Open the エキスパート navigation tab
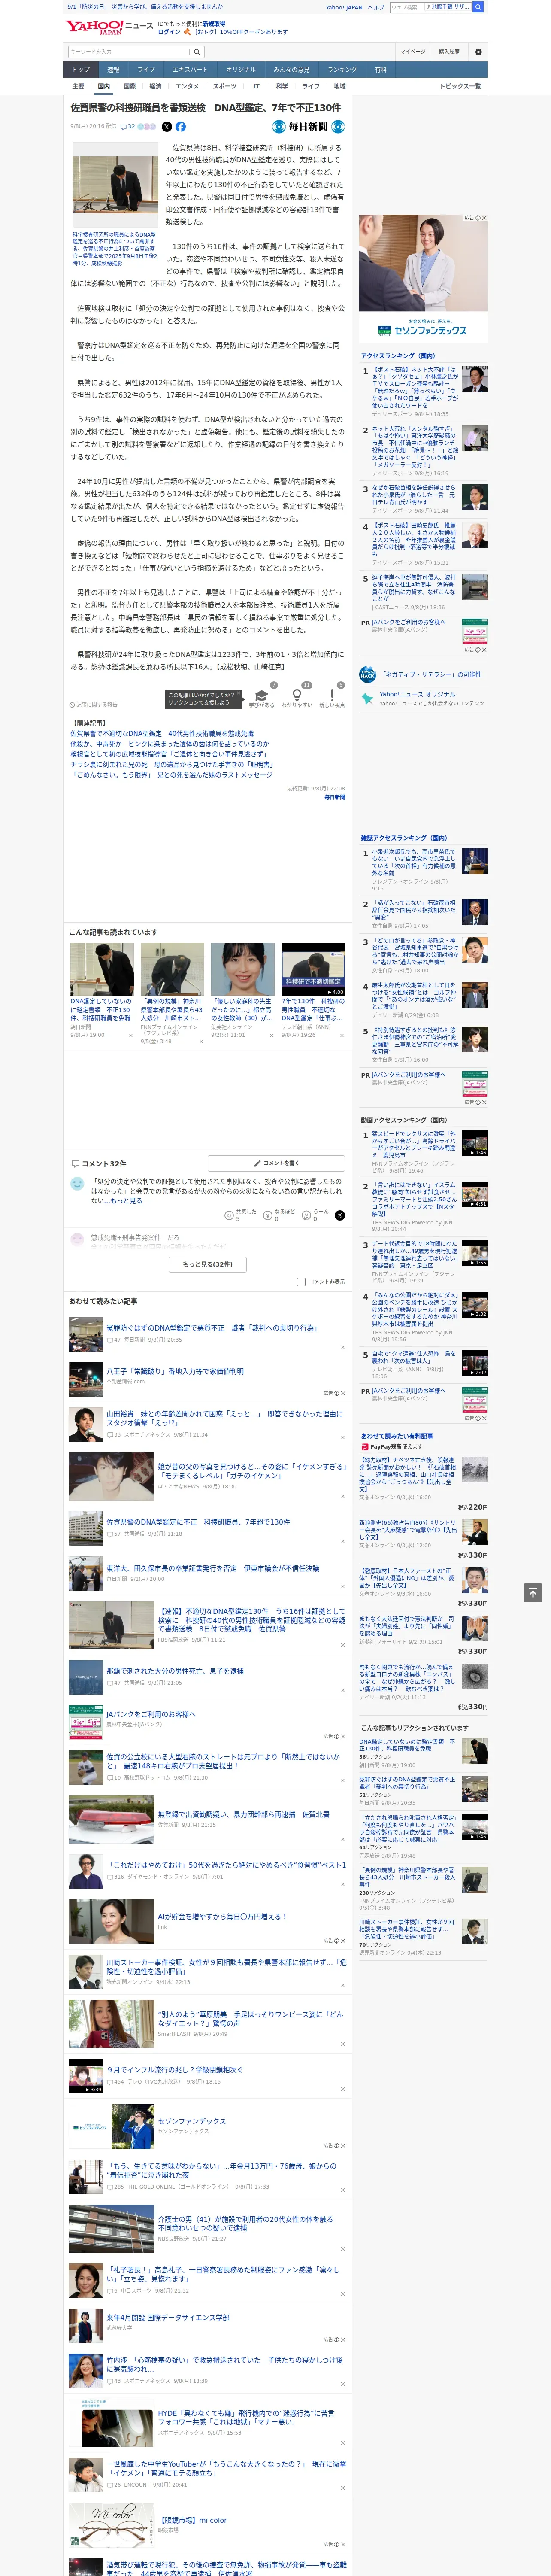 pos(190,70)
